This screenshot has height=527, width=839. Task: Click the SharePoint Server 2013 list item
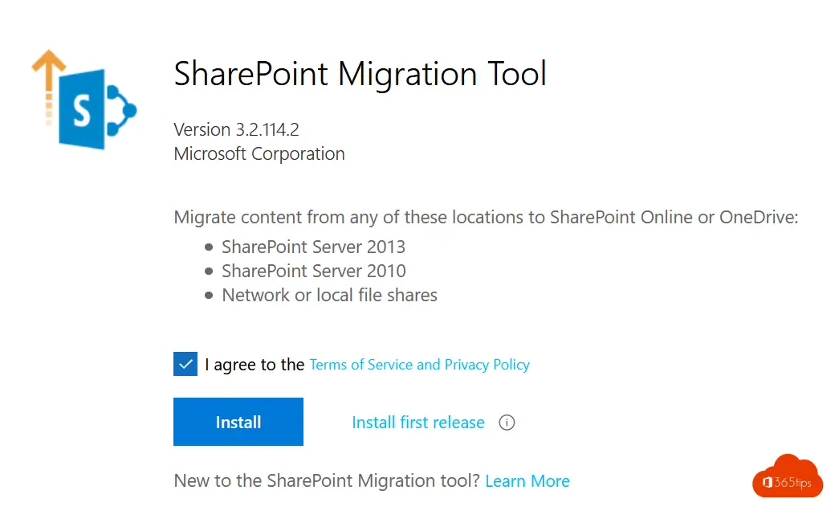[314, 247]
